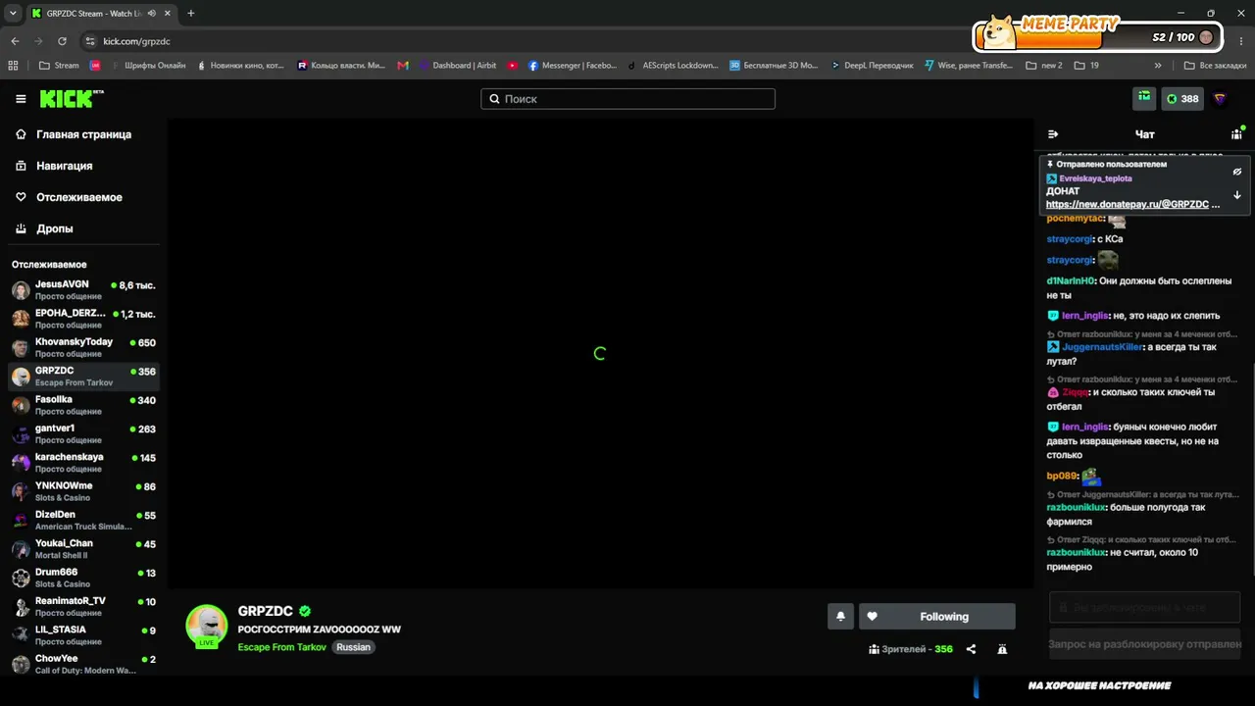
Task: Open karachenskaya channel from followed list
Action: tap(83, 463)
